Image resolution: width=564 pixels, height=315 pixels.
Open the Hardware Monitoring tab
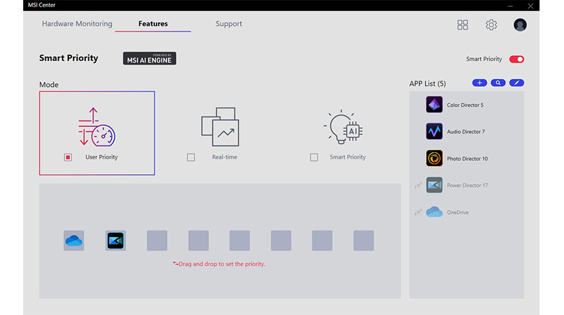click(x=77, y=24)
